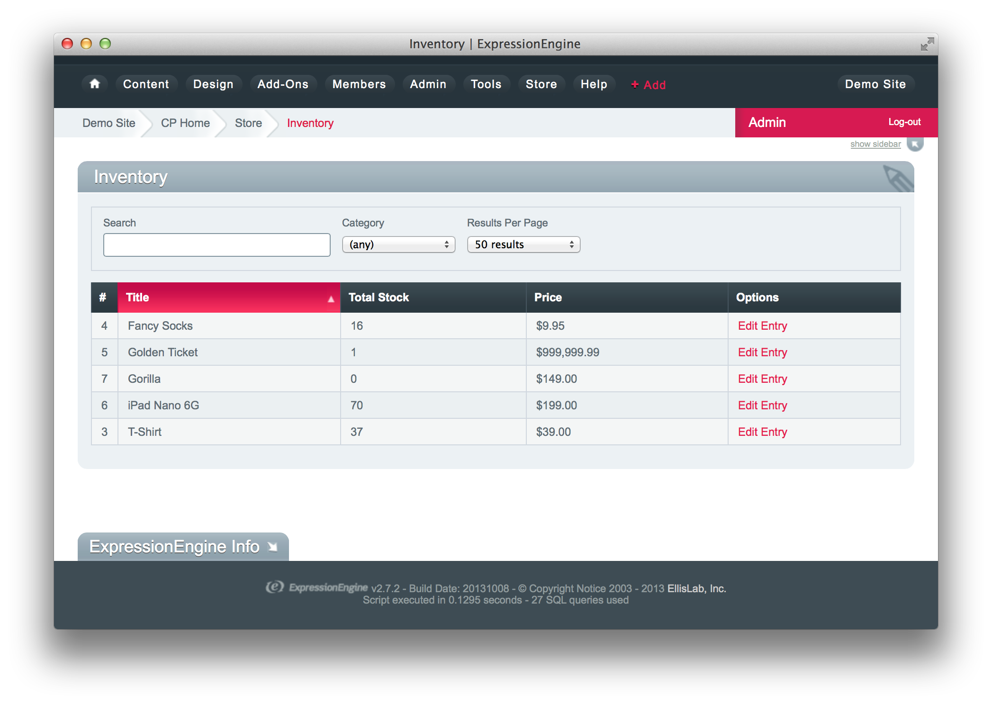Viewport: 992px width, 704px height.
Task: Click Edit Entry for Fancy Socks
Action: (x=763, y=326)
